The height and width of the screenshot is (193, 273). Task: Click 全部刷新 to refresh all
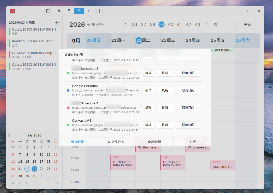(x=154, y=142)
